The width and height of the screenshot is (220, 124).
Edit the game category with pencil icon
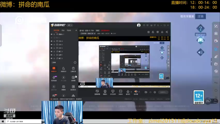pos(95,34)
